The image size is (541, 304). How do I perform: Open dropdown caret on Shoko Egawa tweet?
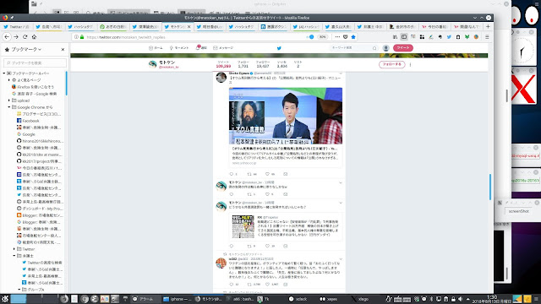pyautogui.click(x=341, y=73)
